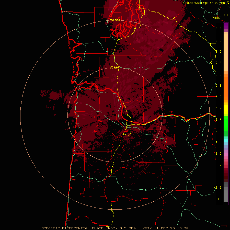The width and height of the screenshot is (230, 230).
Task: Click the 4.2 scale value
Action: (218, 108)
